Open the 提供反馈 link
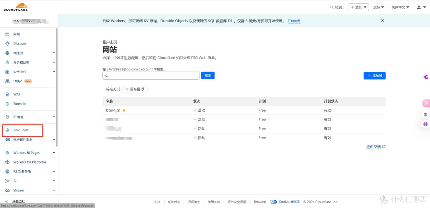Screen dimensions: 430x208 coord(376,147)
